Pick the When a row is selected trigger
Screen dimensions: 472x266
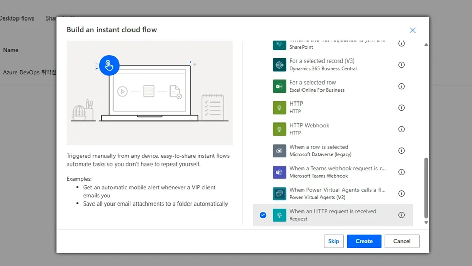click(333, 150)
